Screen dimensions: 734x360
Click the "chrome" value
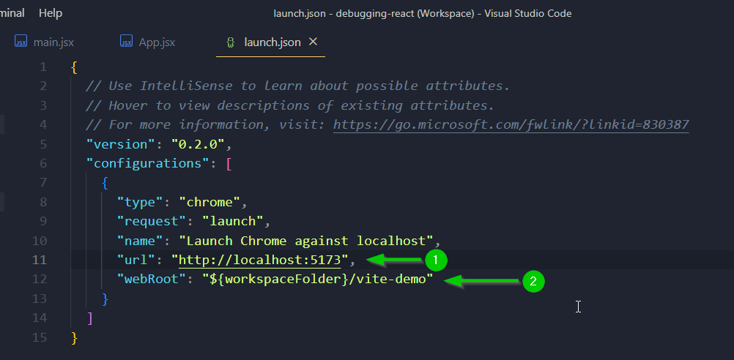pos(210,202)
